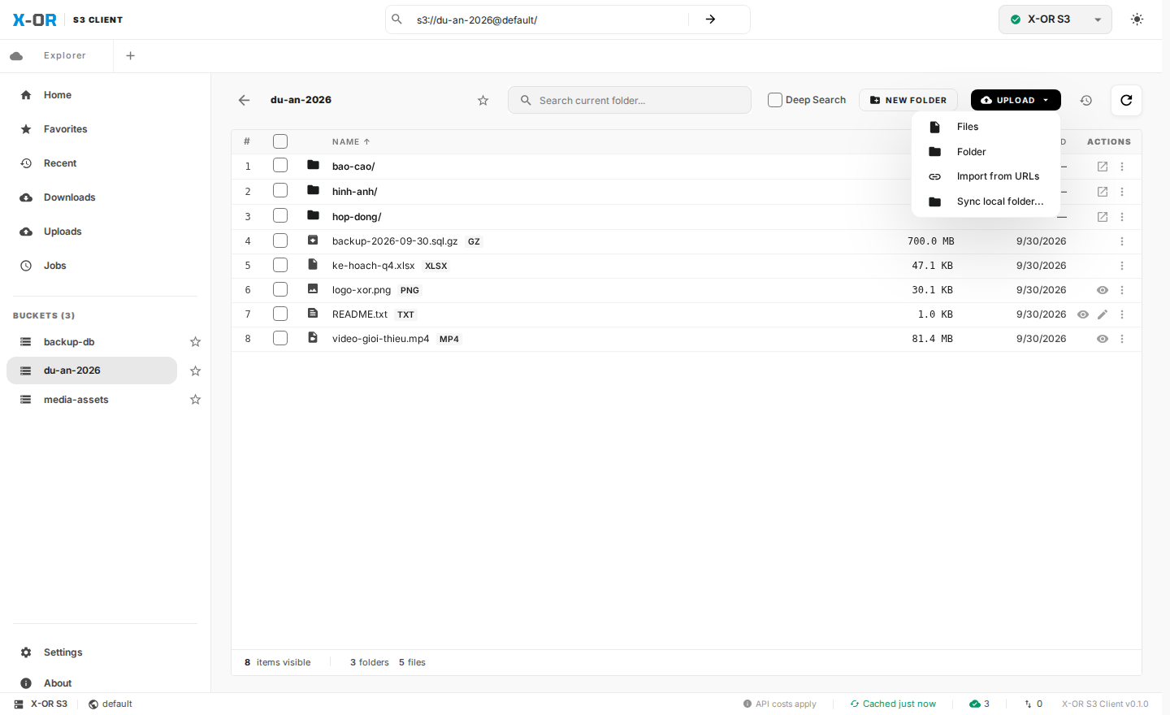
Task: Tick the checkbox for README.txt
Action: (280, 314)
